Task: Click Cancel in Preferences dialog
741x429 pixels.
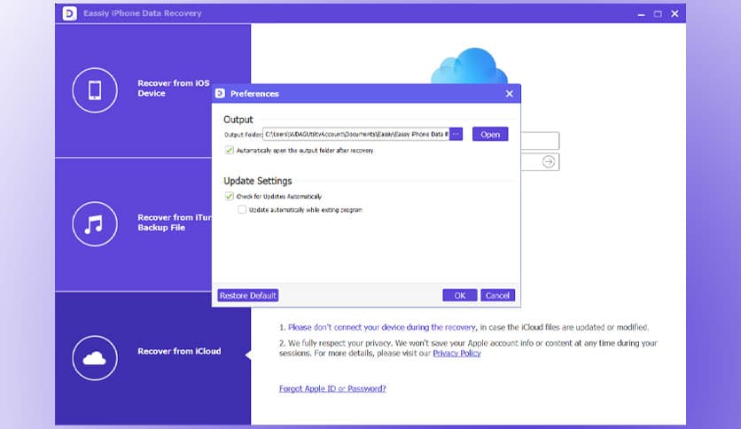Action: [497, 295]
